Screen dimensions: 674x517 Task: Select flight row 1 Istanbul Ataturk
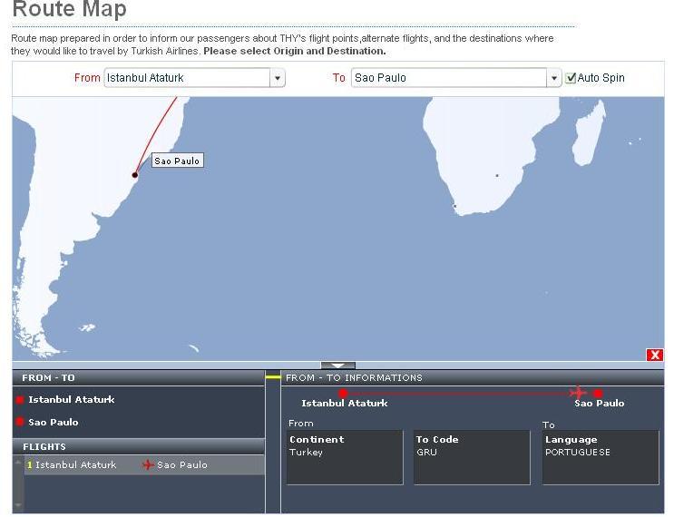coord(144,465)
